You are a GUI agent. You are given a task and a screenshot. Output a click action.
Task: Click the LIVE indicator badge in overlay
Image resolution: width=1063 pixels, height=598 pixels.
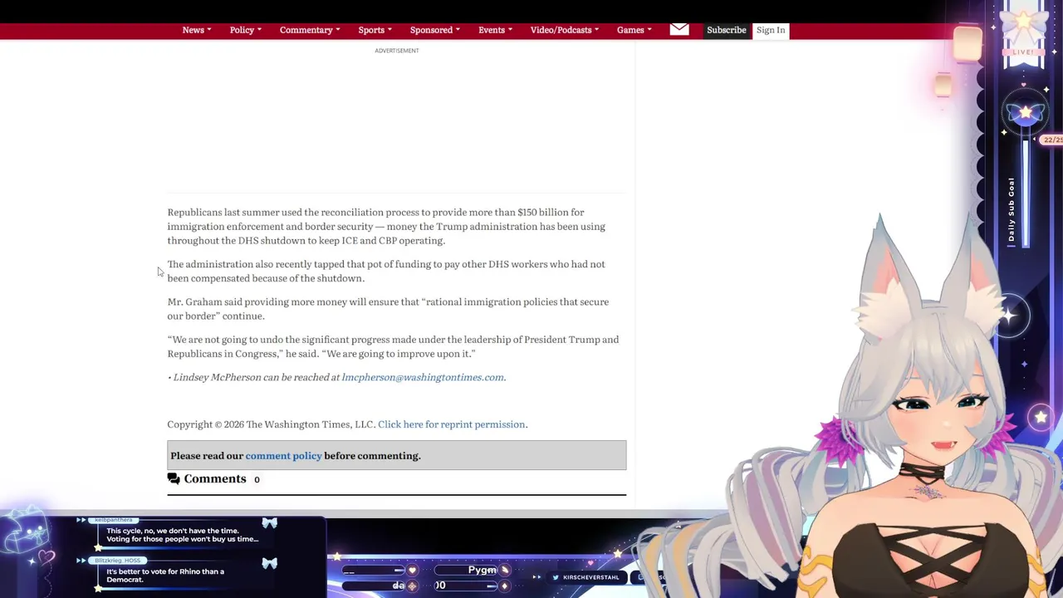tap(1023, 51)
